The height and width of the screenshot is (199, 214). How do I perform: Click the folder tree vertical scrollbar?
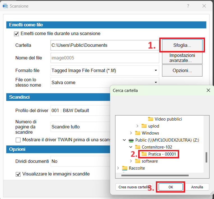[206, 157]
